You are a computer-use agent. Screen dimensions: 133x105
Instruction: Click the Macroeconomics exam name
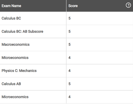pyautogui.click(x=16, y=44)
